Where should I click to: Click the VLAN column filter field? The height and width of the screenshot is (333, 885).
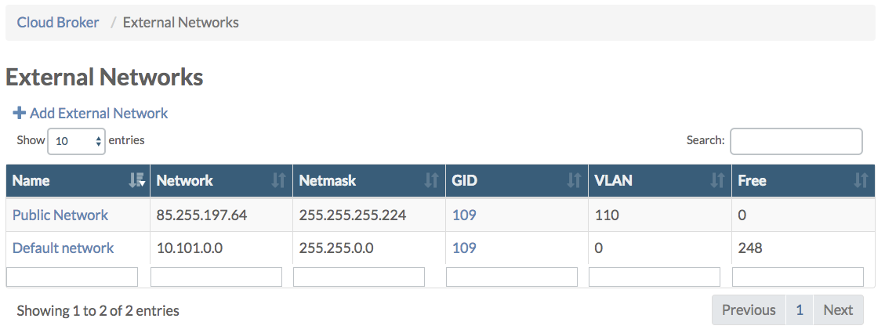[x=654, y=277]
